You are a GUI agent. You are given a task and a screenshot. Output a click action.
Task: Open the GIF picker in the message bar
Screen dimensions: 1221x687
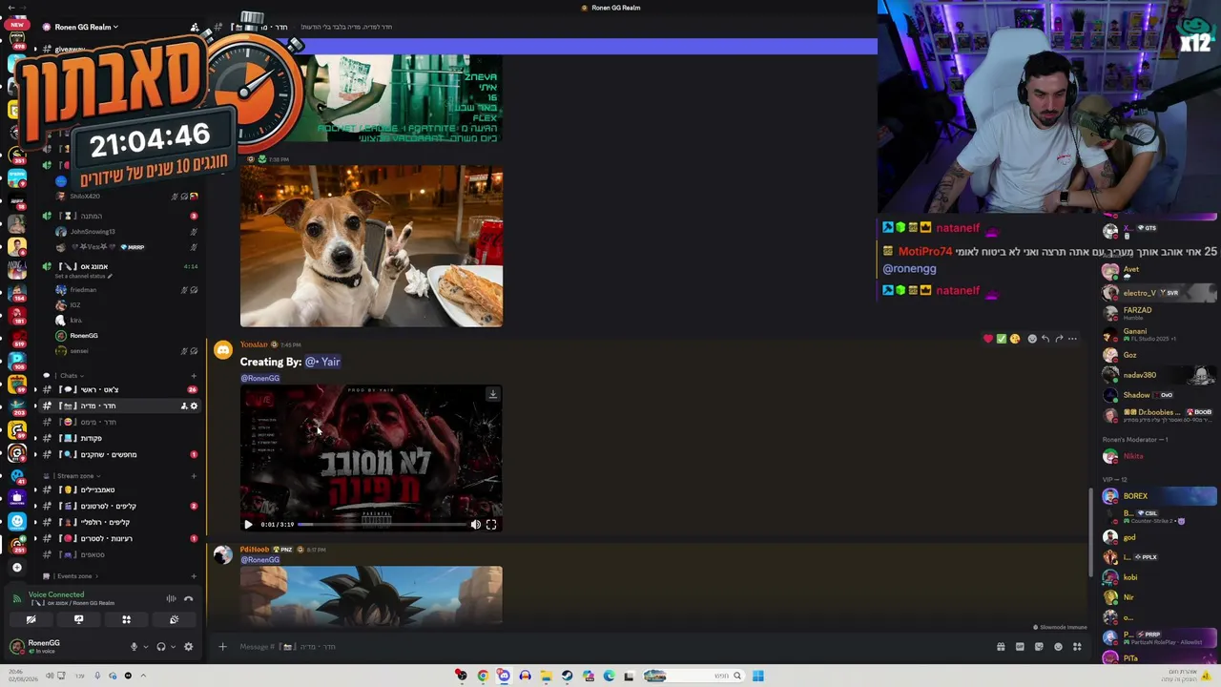pos(1020,647)
